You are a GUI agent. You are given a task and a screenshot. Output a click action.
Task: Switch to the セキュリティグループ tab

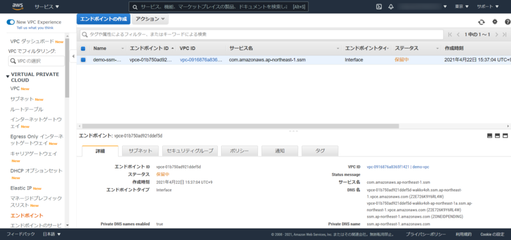click(190, 151)
